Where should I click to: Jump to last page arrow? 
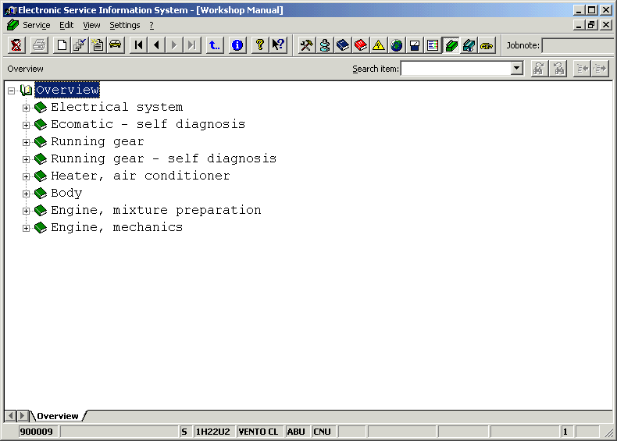[191, 45]
